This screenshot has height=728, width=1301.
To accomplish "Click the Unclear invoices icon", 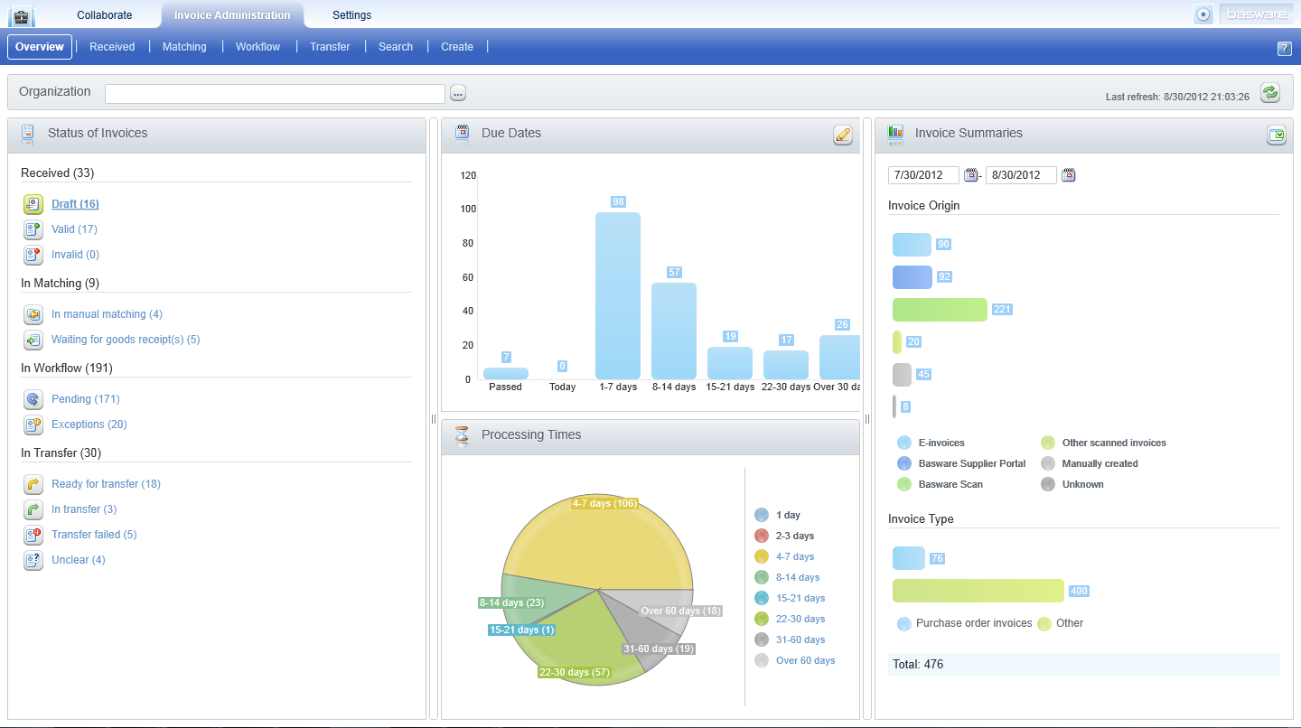I will pos(33,560).
